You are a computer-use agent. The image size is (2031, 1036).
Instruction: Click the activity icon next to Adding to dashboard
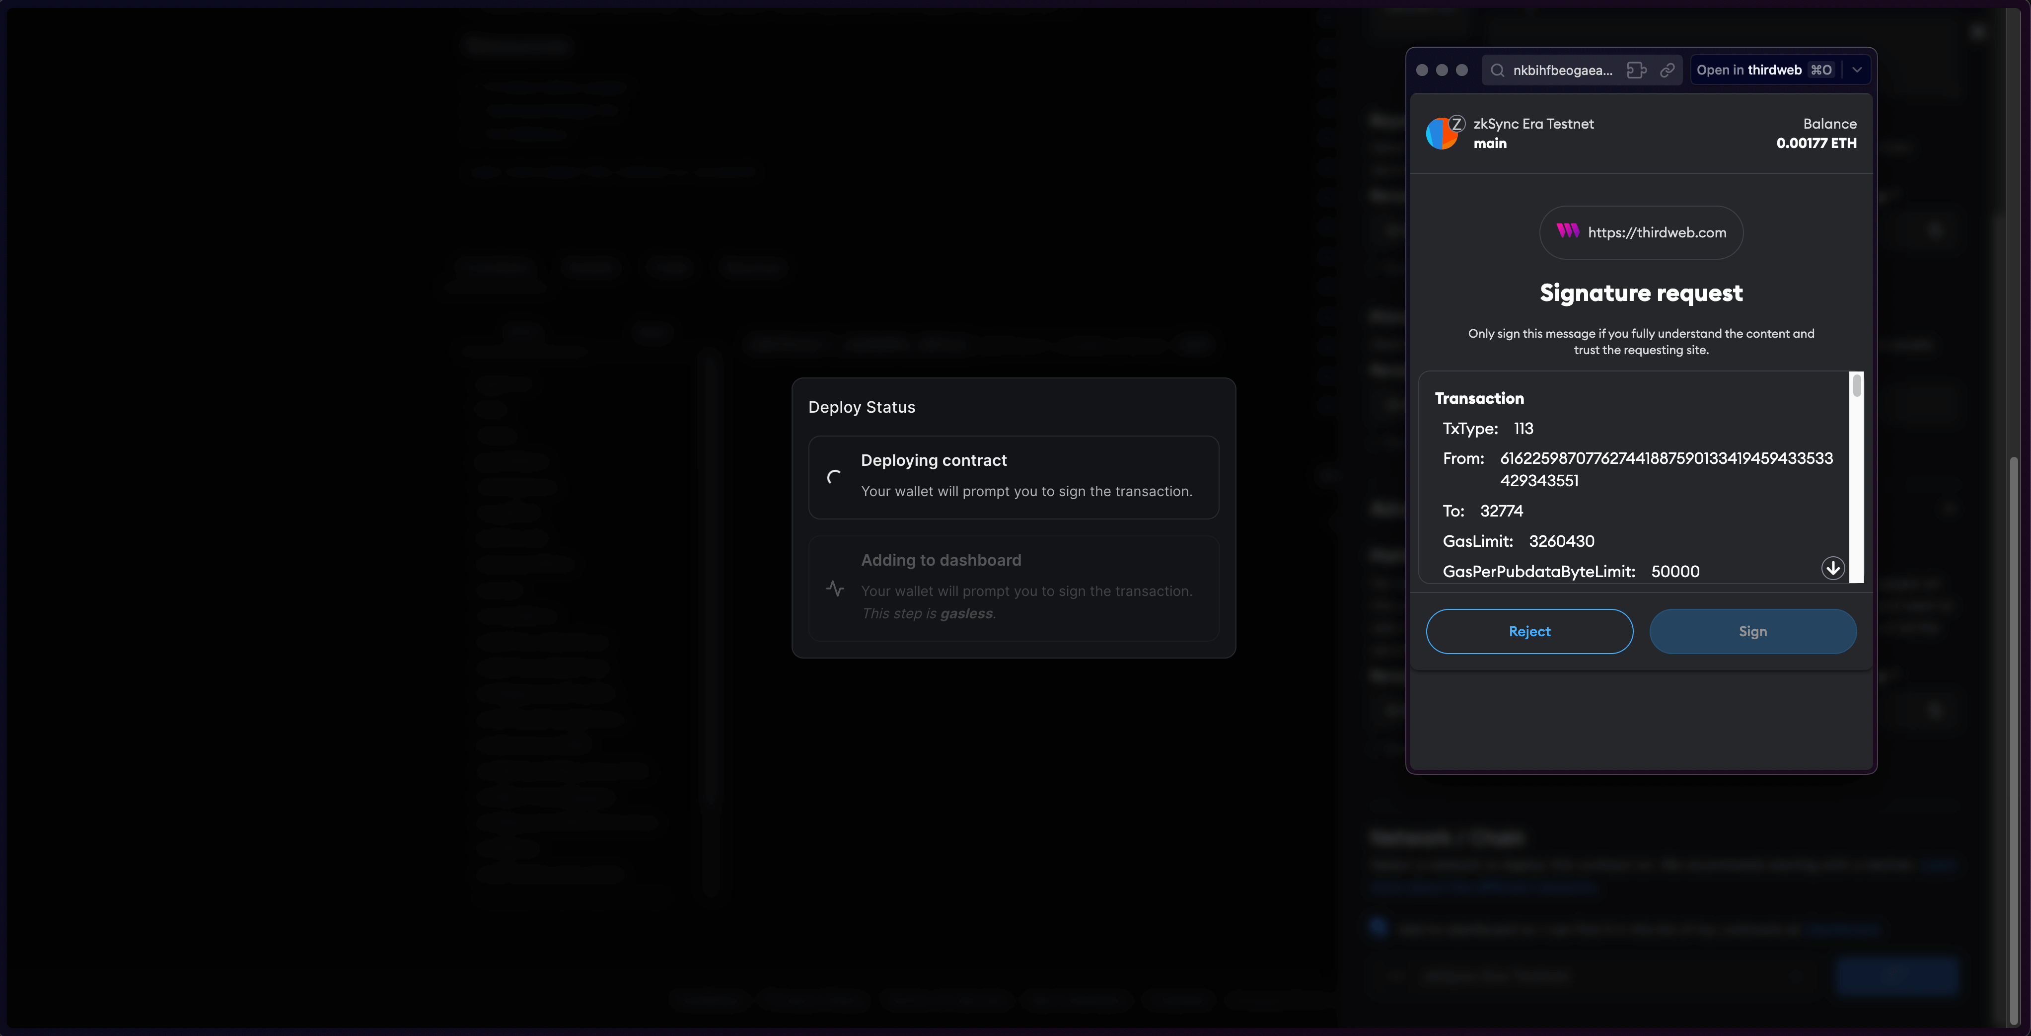coord(835,588)
